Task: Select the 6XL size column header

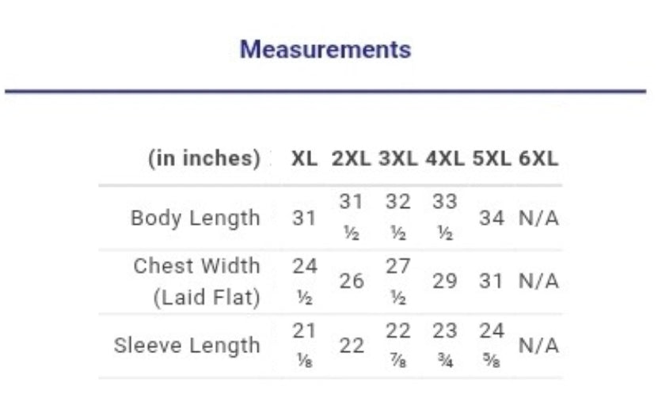Action: click(x=538, y=159)
